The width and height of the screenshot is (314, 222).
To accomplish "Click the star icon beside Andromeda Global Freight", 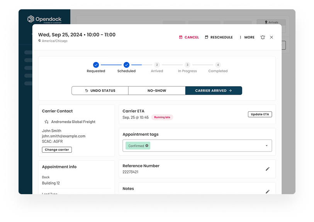I will 46,122.
